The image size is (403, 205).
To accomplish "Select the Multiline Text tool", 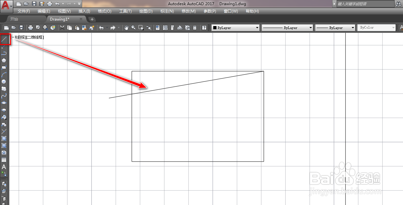I will pos(4,167).
